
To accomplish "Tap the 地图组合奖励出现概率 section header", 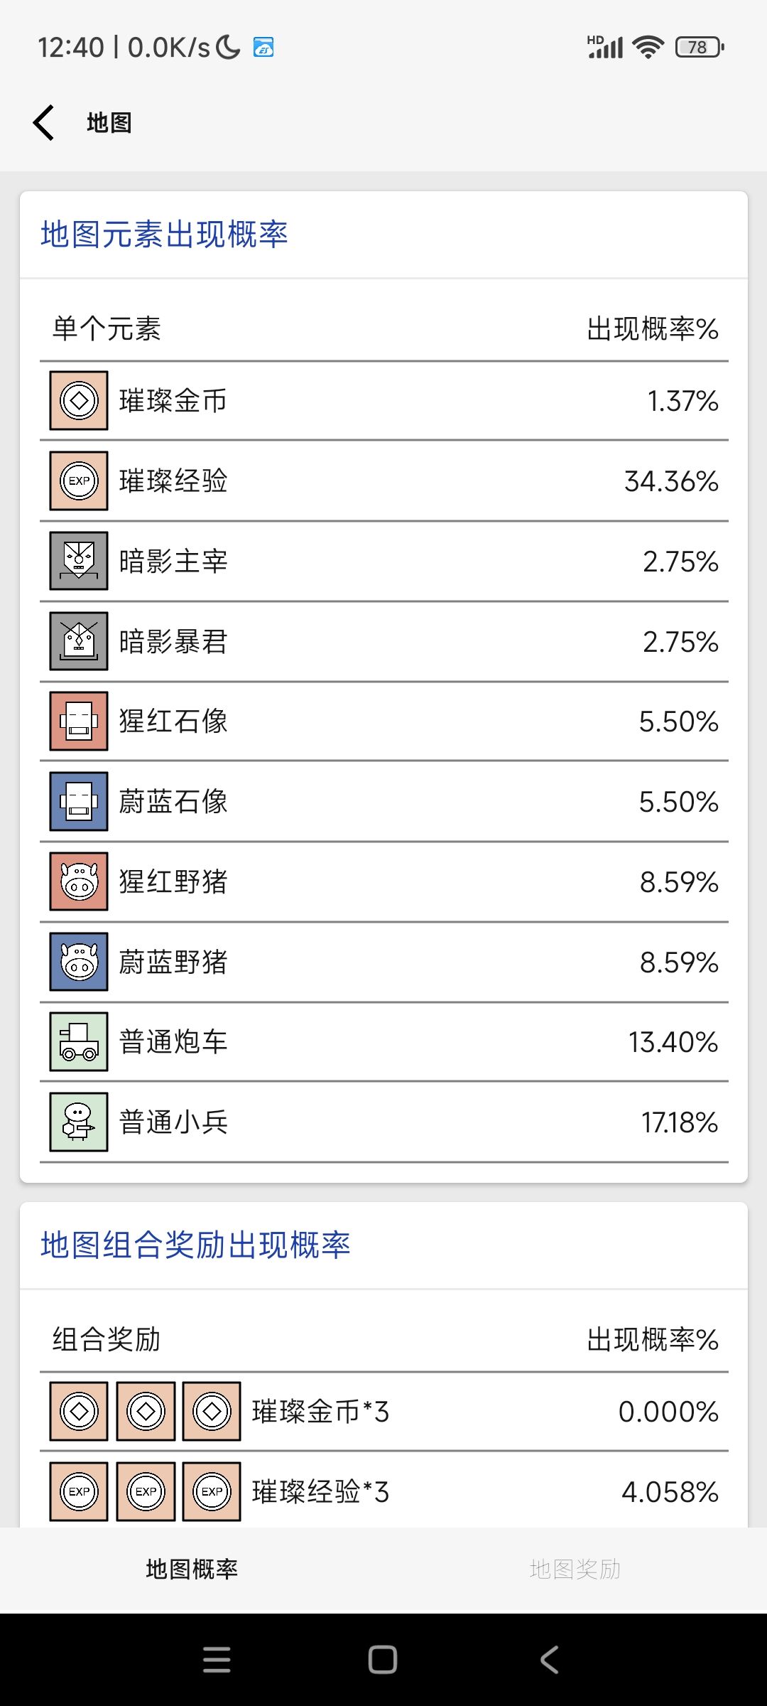I will click(x=195, y=1245).
